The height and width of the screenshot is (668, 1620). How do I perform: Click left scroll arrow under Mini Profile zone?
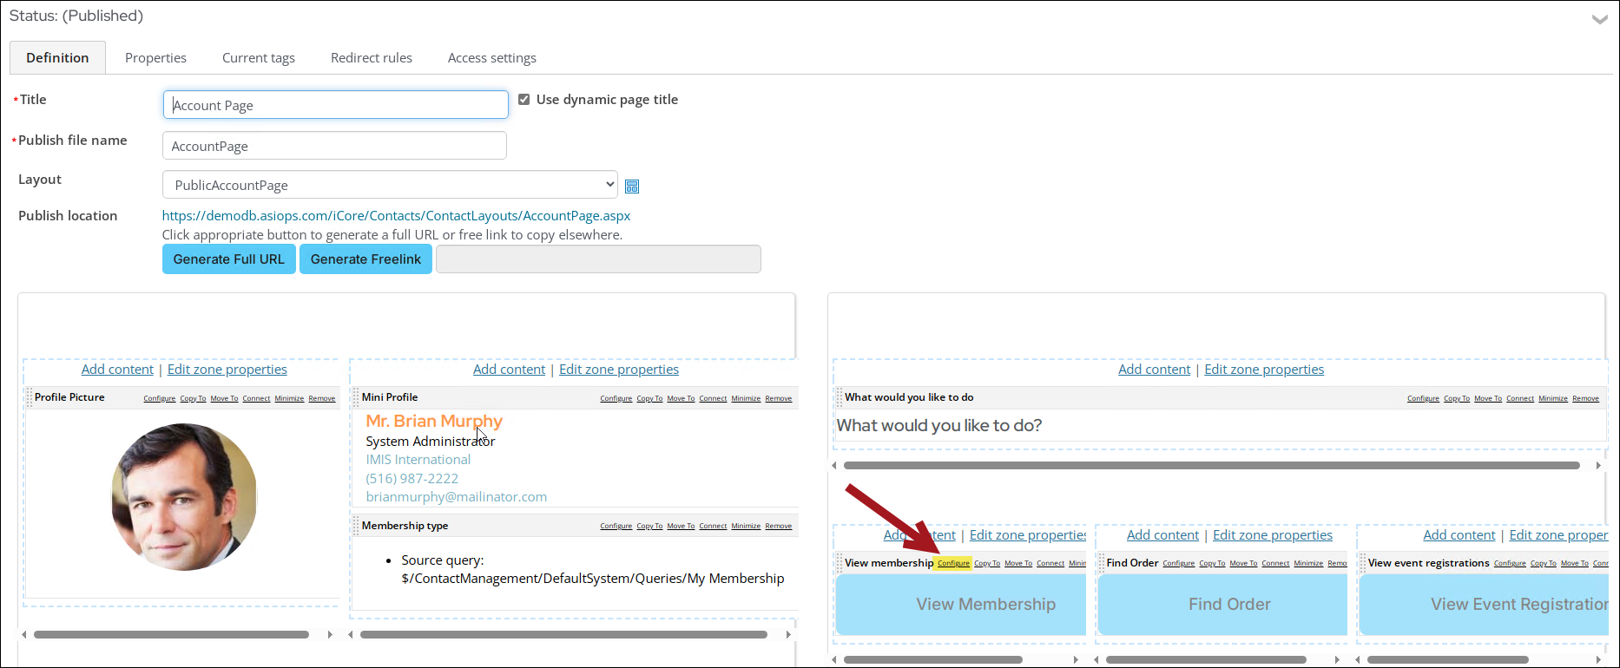[x=351, y=635]
